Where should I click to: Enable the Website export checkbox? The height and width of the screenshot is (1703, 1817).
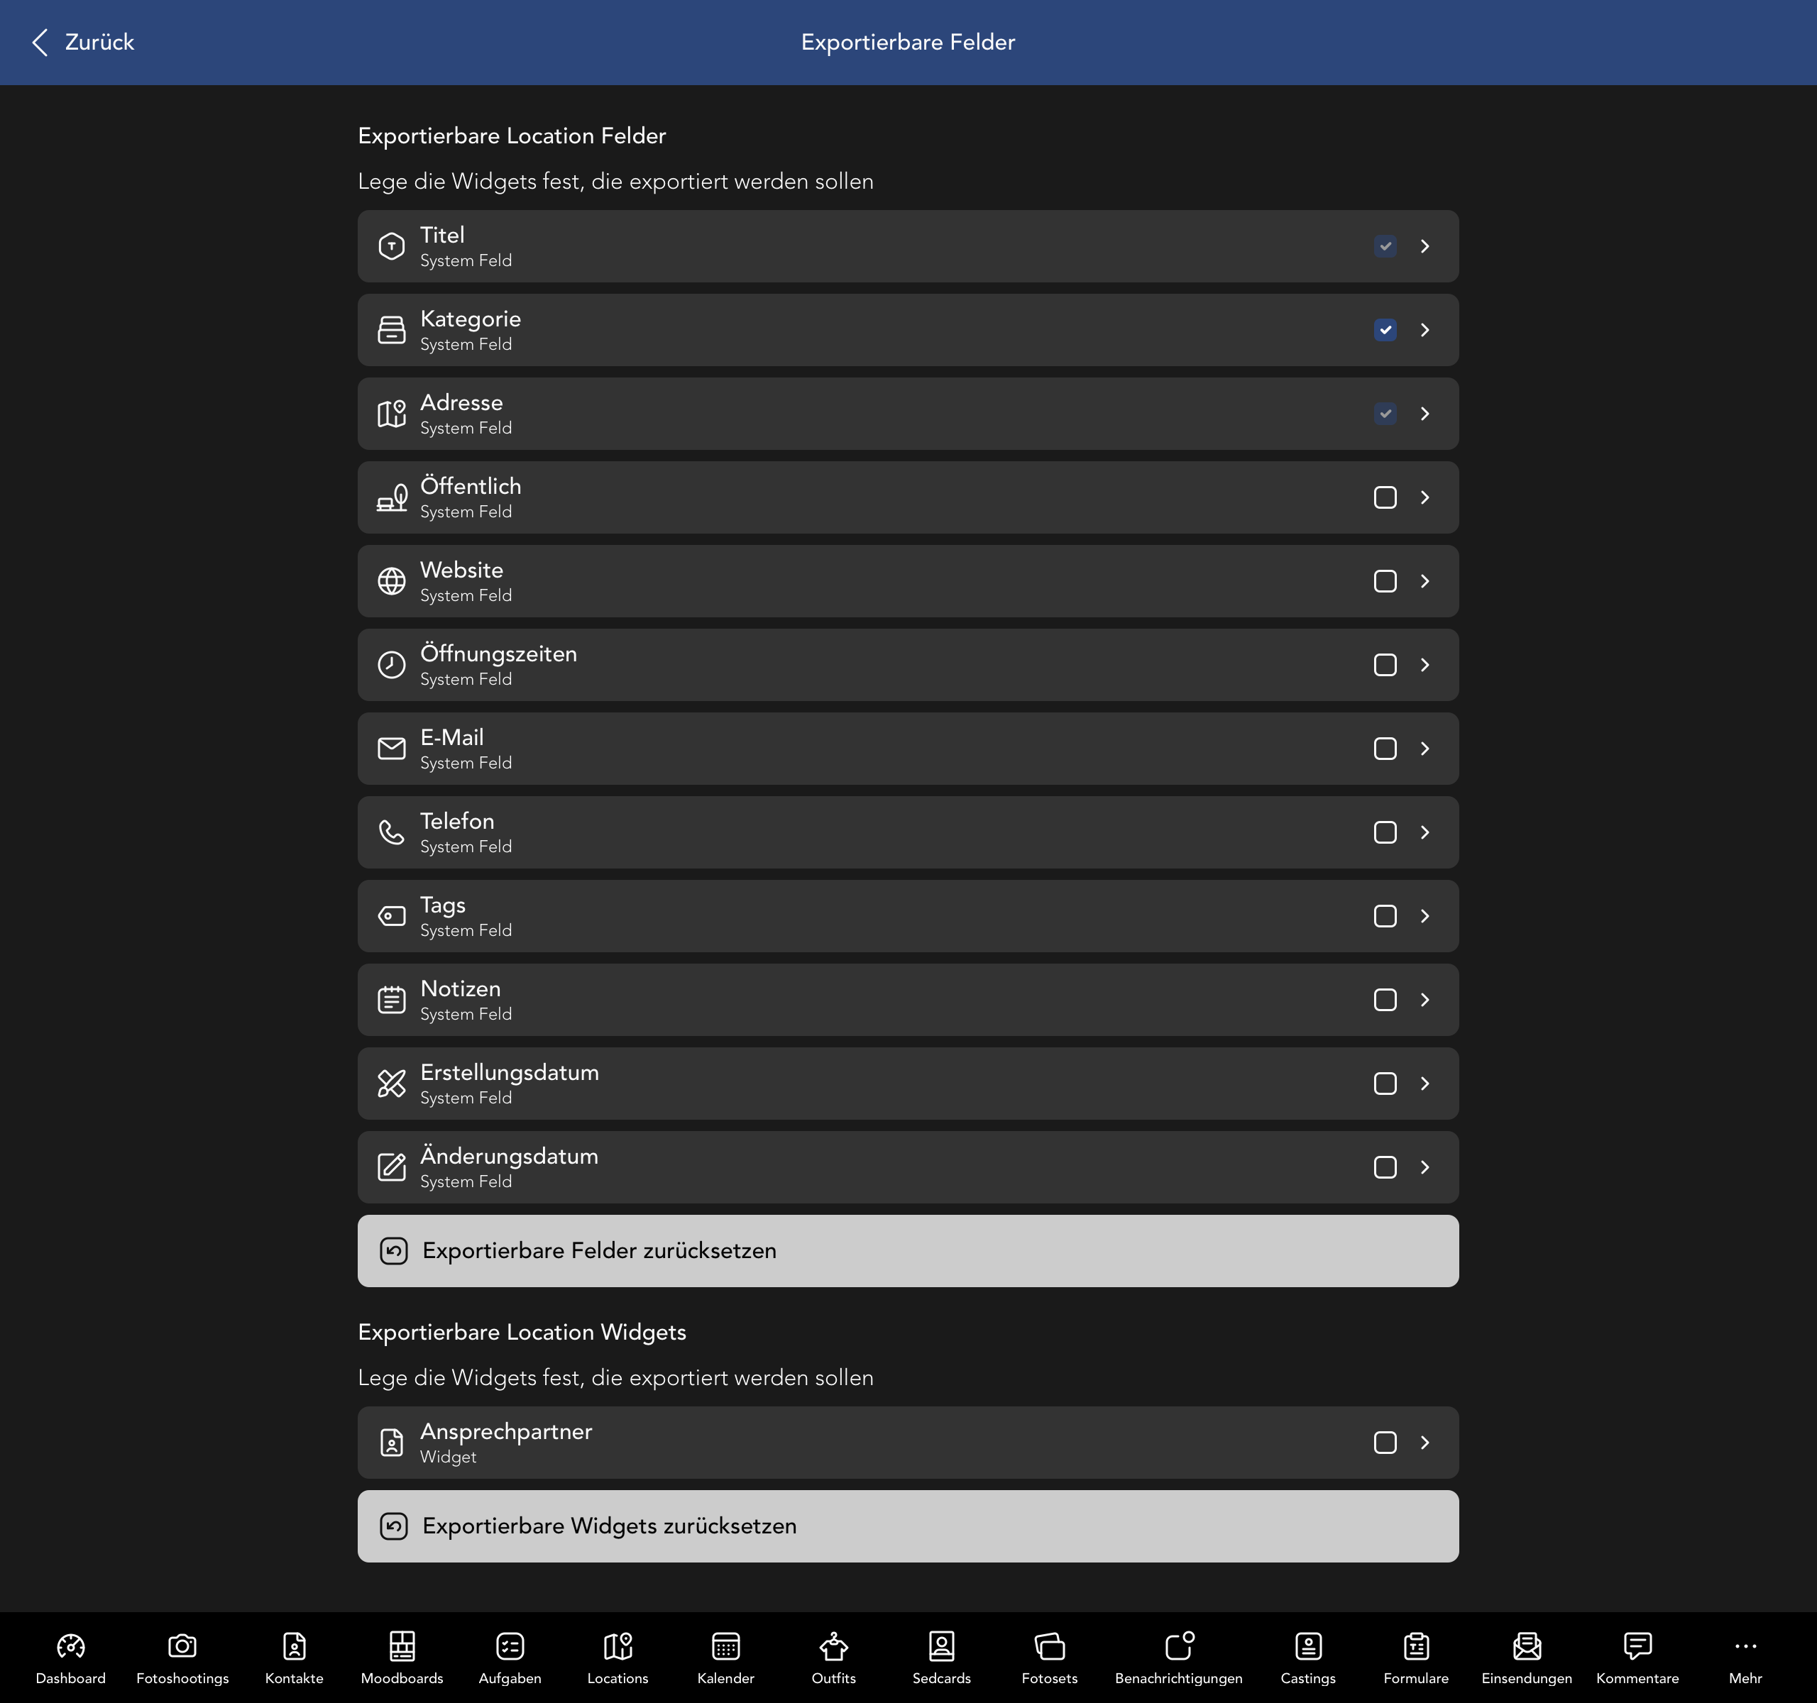point(1385,581)
